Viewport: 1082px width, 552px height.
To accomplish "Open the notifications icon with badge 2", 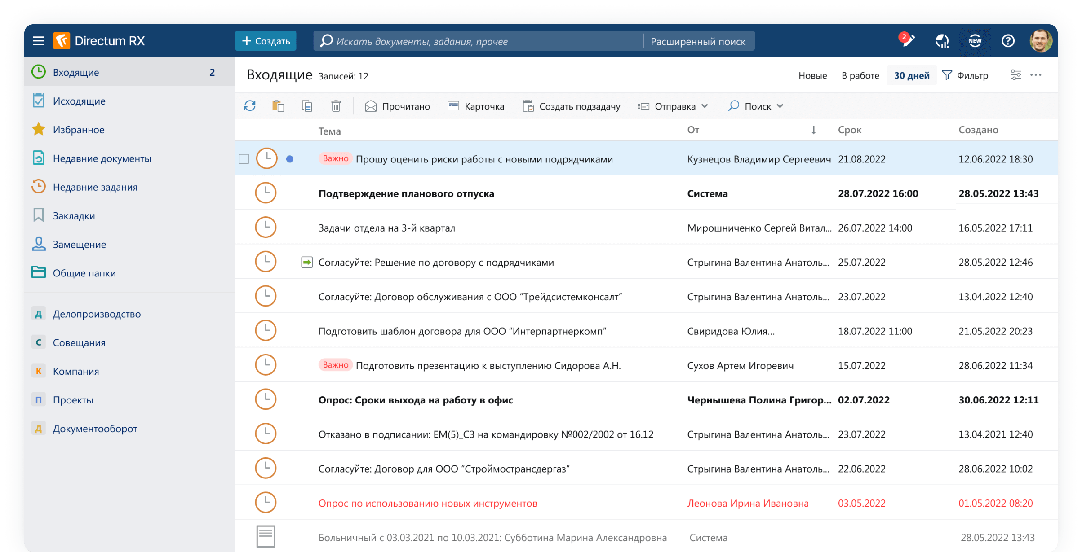I will click(907, 41).
